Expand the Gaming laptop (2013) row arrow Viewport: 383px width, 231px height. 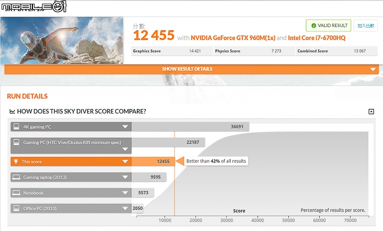[x=125, y=177]
